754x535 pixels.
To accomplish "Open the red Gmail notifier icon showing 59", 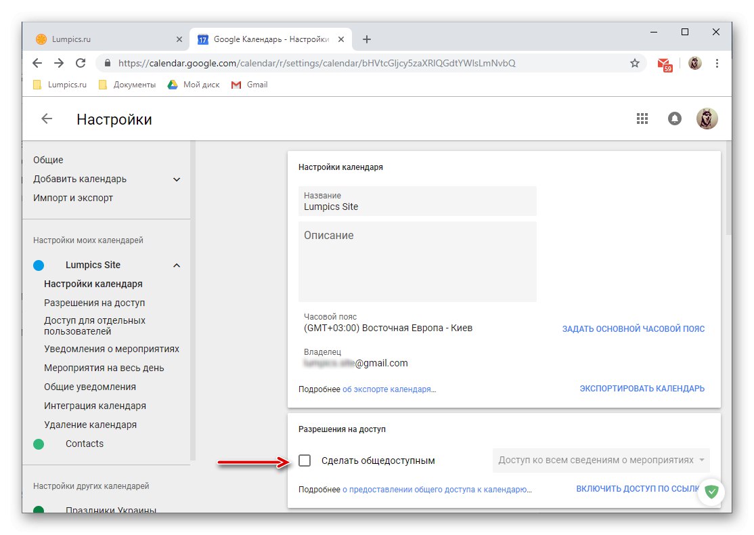I will [x=664, y=62].
